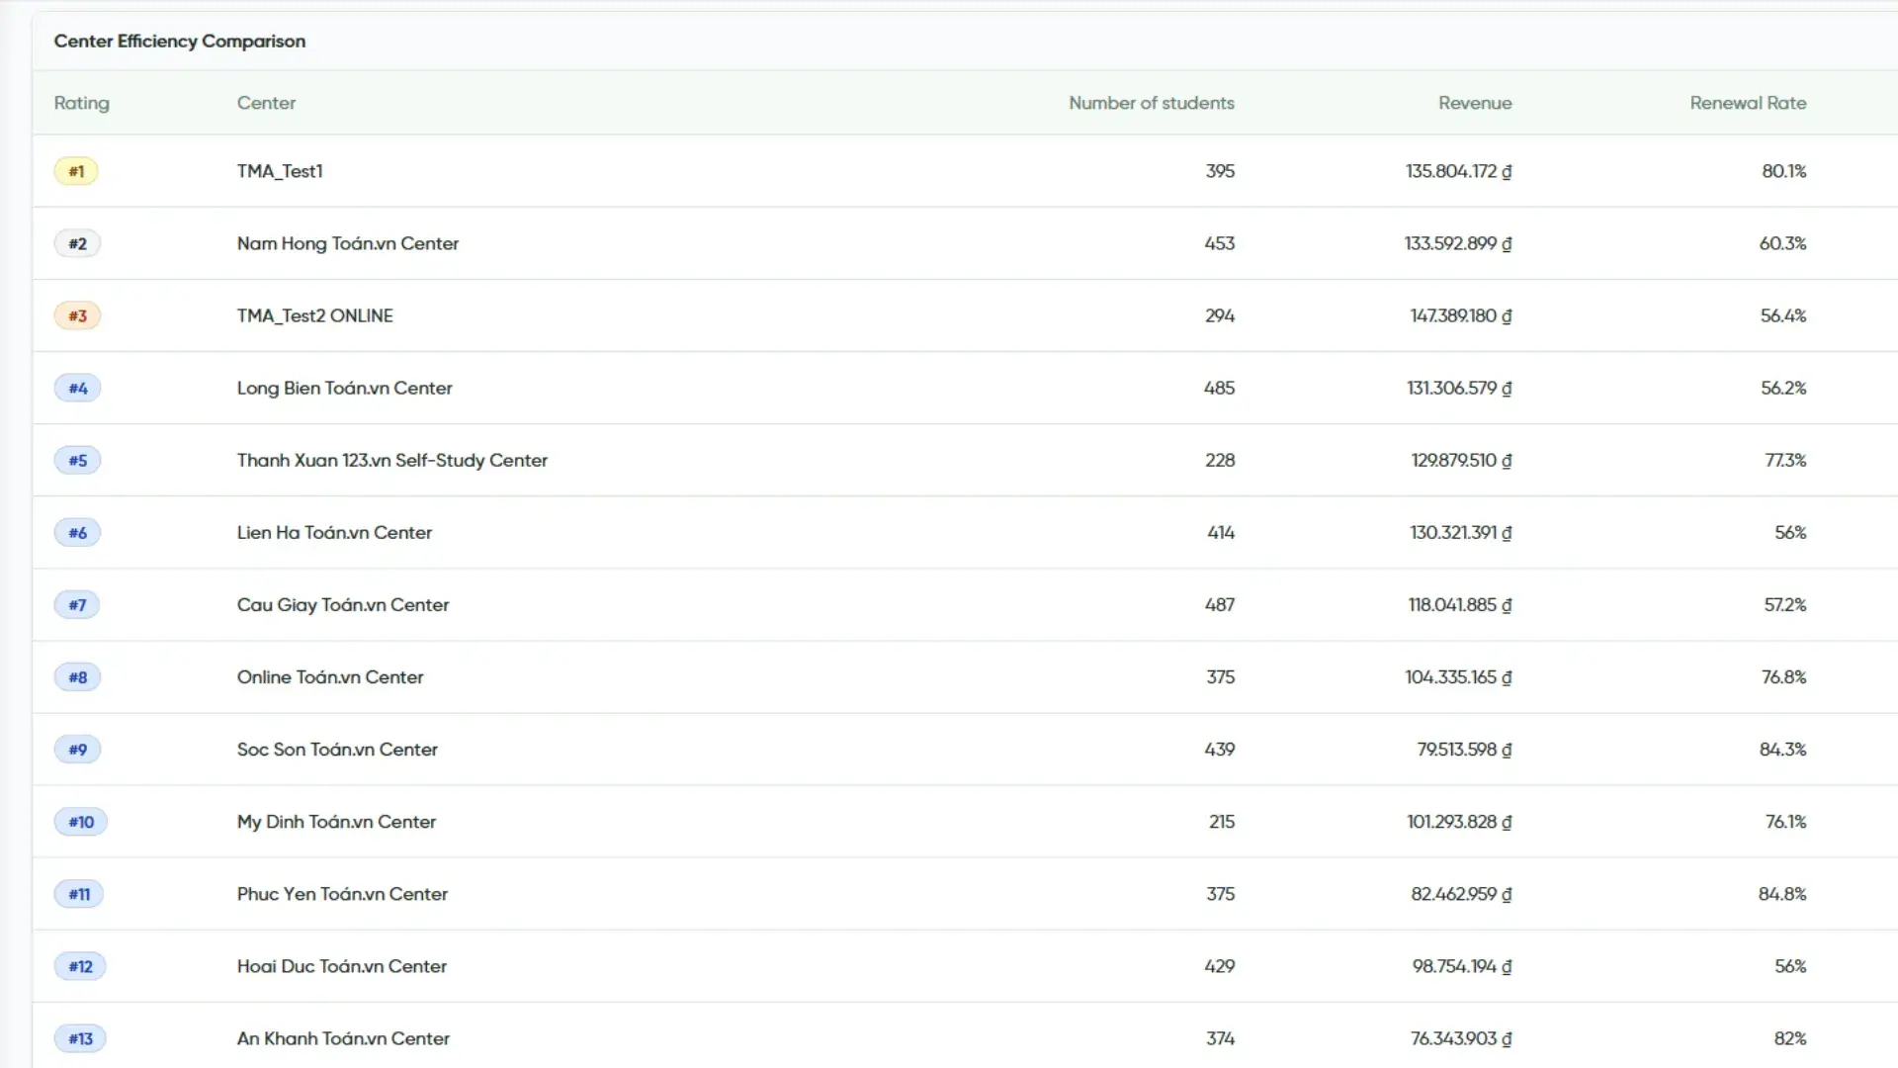Click student count 414 for Lien Ha

coord(1221,532)
